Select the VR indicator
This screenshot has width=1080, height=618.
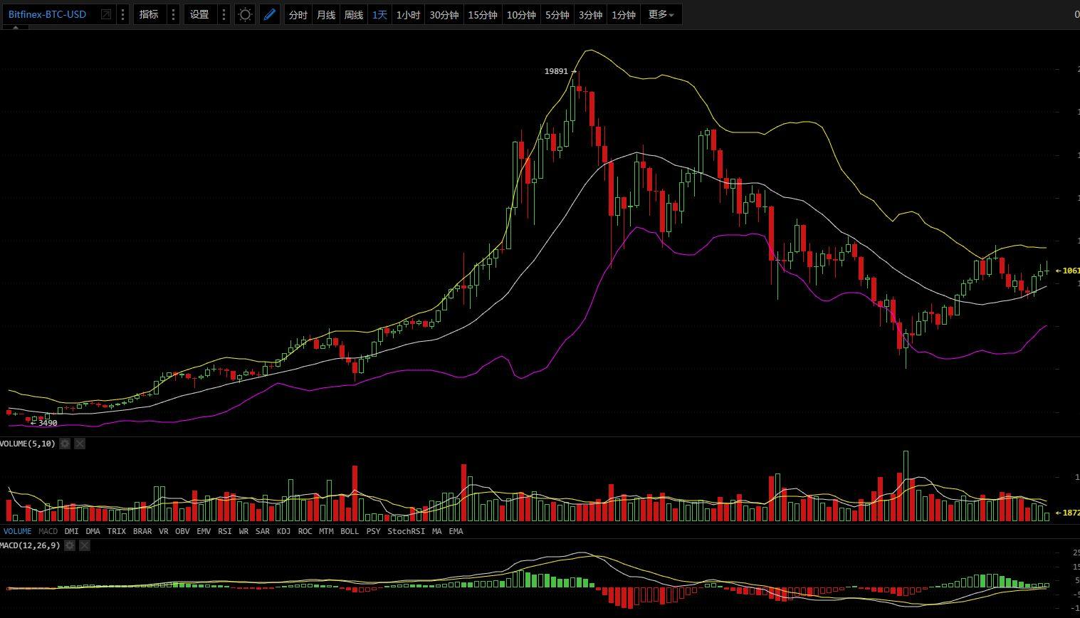(x=164, y=531)
